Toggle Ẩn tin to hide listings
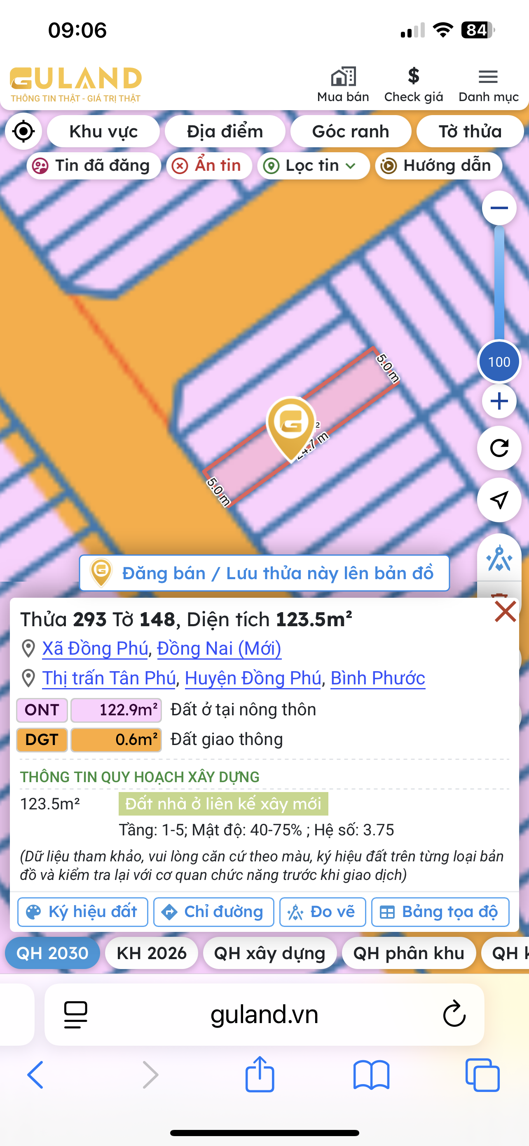 (209, 165)
